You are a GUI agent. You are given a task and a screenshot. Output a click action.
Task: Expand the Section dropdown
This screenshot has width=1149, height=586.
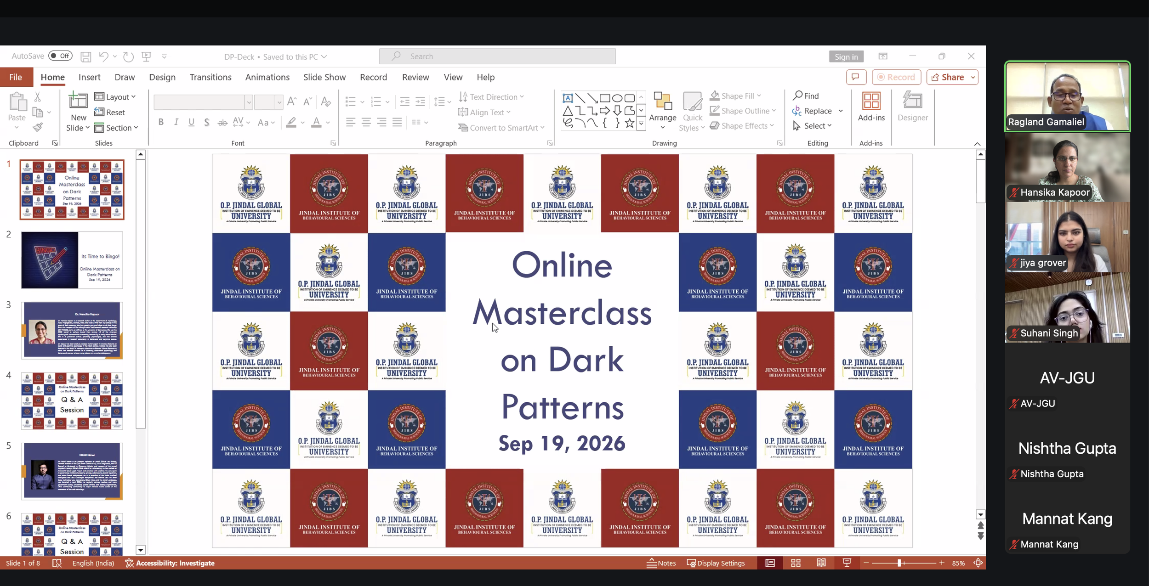tap(116, 128)
